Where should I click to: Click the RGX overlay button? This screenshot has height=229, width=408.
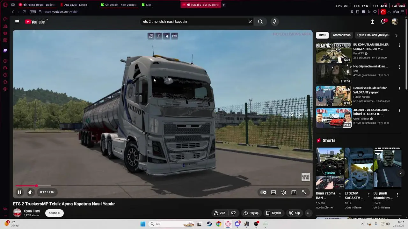(174, 36)
